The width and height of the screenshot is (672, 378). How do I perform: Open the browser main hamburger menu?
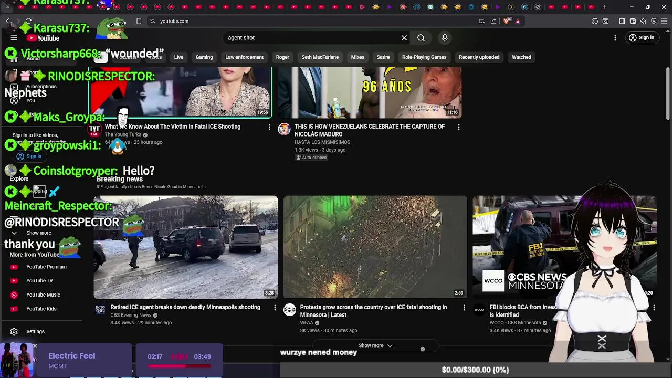click(665, 21)
